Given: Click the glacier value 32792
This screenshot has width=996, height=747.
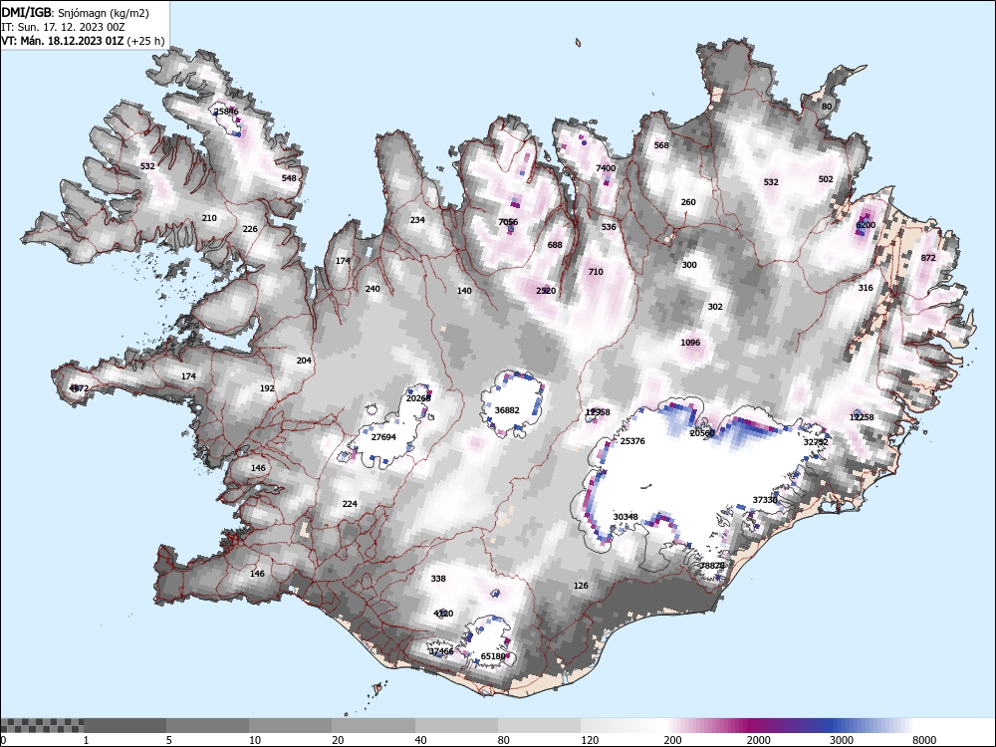Looking at the screenshot, I should (x=816, y=442).
